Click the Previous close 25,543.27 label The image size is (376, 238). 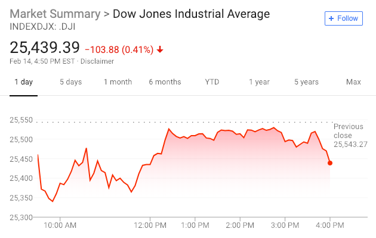tap(350, 136)
